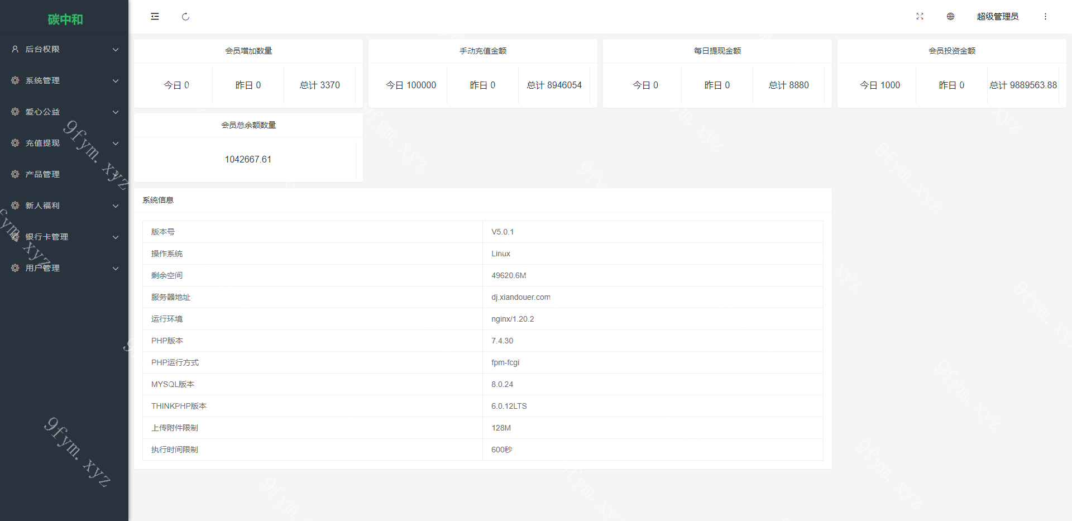Click the nginx/1.20.2 environment value

513,319
